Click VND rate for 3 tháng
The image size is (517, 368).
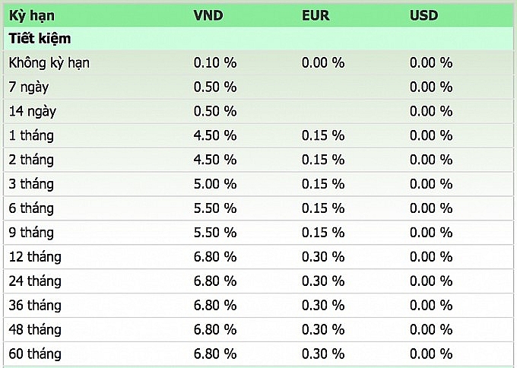click(x=215, y=184)
